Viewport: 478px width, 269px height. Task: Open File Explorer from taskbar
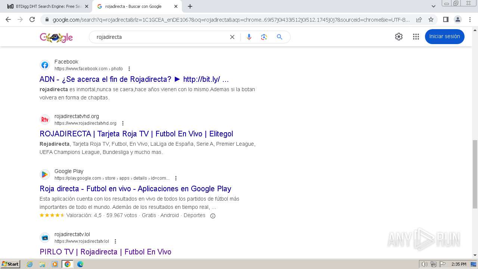pyautogui.click(x=42, y=264)
